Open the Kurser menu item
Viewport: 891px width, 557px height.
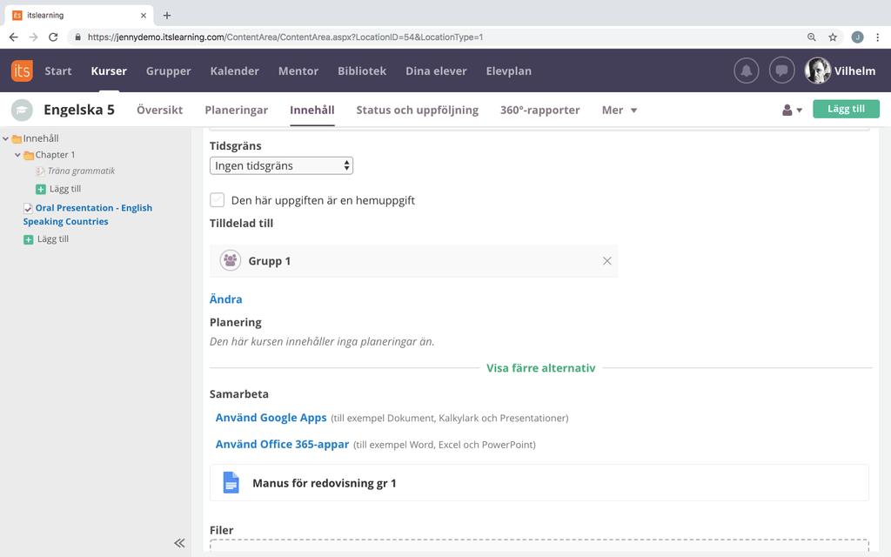[x=109, y=71]
